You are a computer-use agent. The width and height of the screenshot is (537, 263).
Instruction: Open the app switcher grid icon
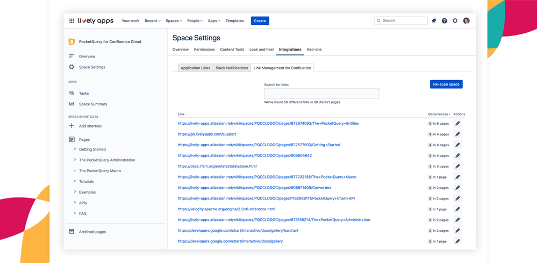[71, 21]
